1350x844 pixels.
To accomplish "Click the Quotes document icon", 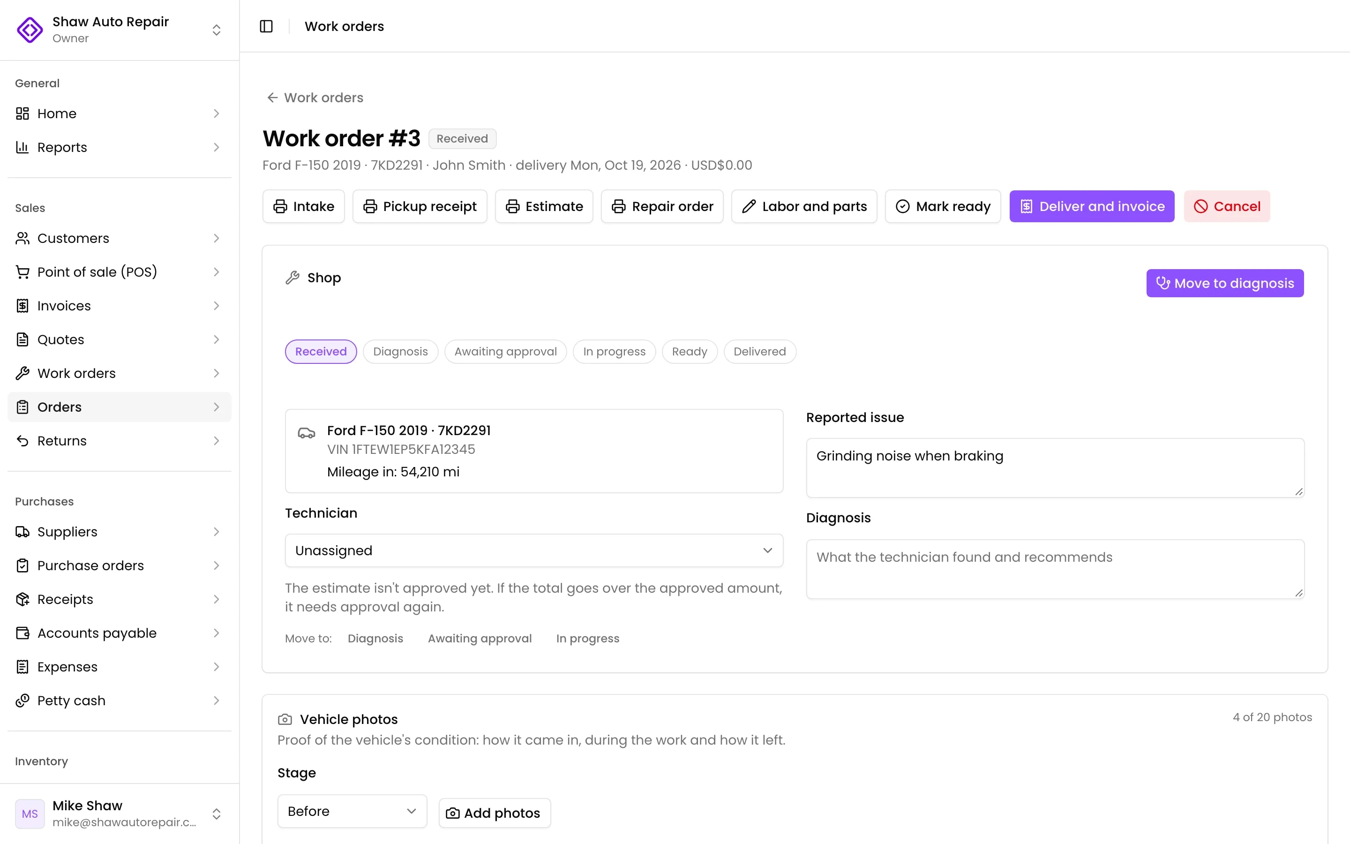I will pos(22,339).
